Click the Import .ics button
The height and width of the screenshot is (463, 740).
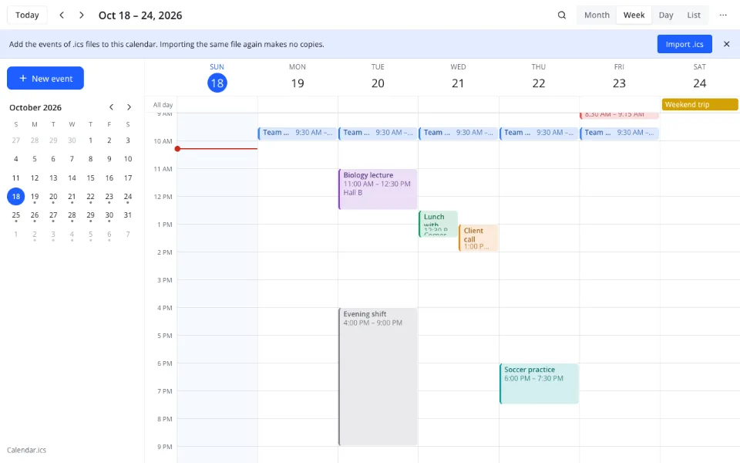[x=684, y=44]
